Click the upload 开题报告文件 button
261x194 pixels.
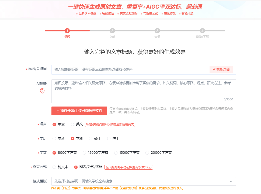click(x=79, y=111)
